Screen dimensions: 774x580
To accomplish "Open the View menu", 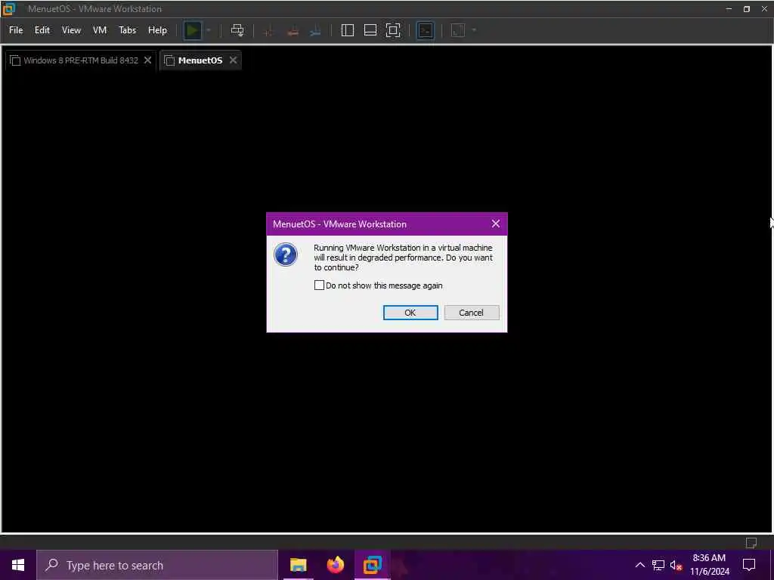I will [x=71, y=30].
